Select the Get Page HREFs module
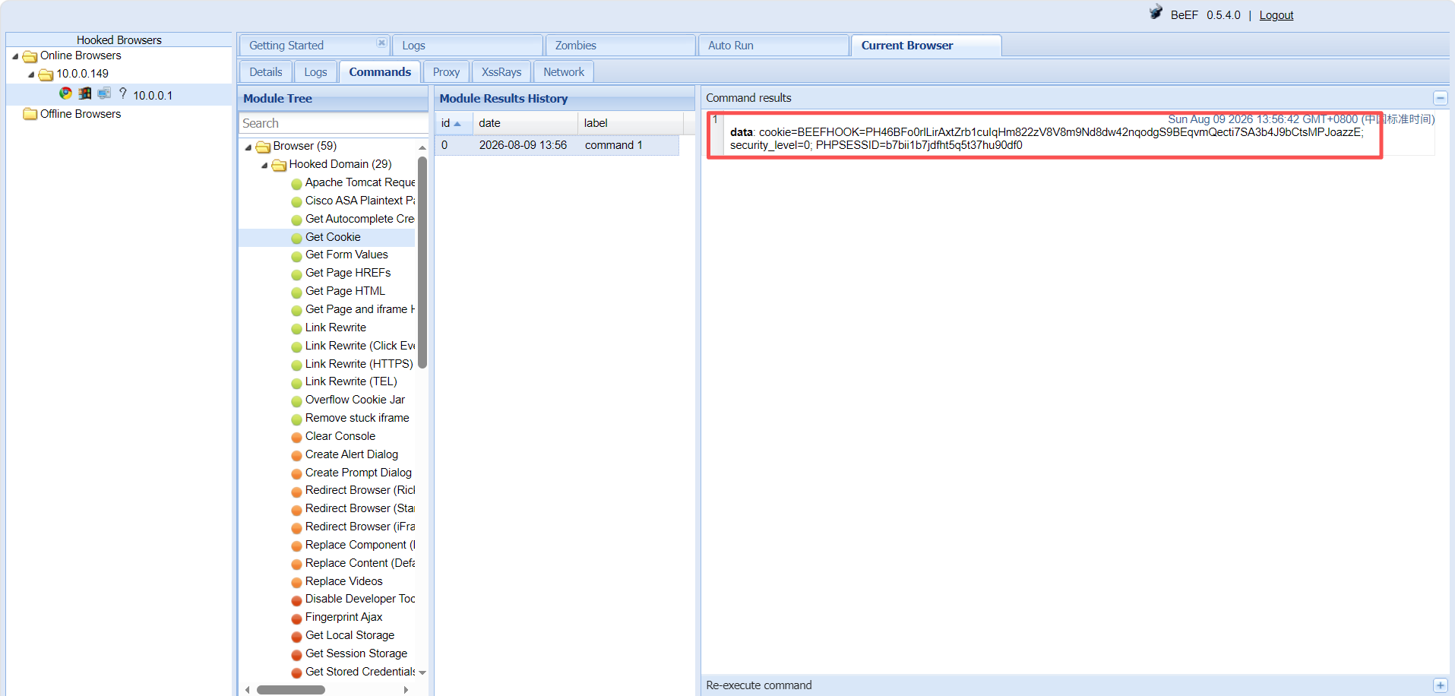The width and height of the screenshot is (1455, 696). tap(348, 273)
